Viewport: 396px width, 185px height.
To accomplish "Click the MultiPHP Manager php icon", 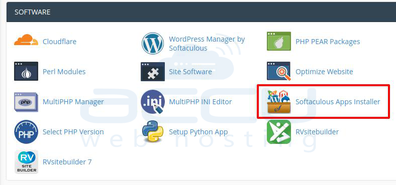I will (x=26, y=102).
